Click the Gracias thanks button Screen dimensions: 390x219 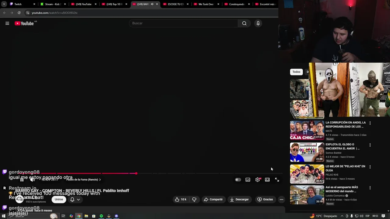click(x=265, y=200)
